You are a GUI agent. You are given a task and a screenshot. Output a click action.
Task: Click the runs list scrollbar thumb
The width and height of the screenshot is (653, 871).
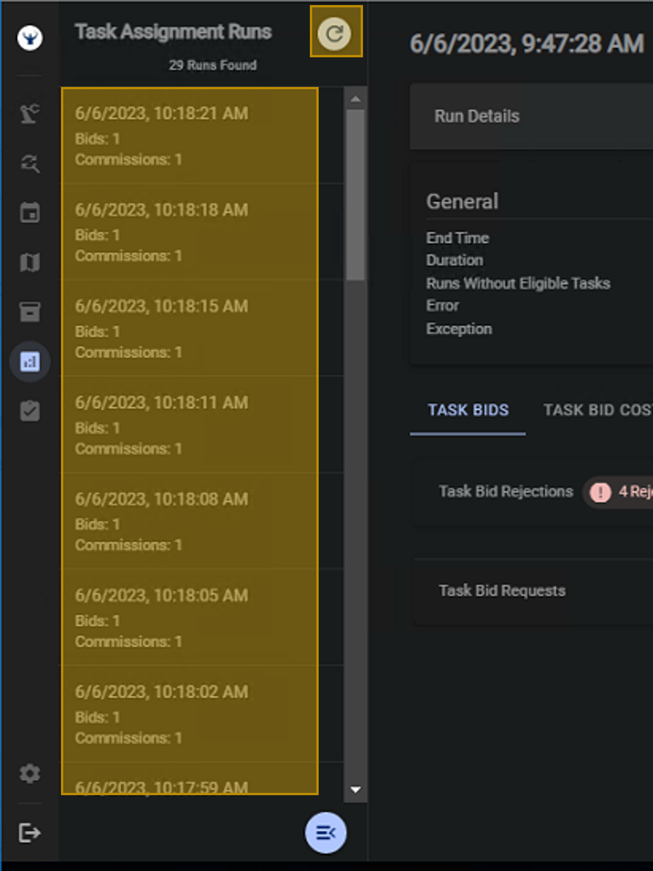[x=355, y=194]
